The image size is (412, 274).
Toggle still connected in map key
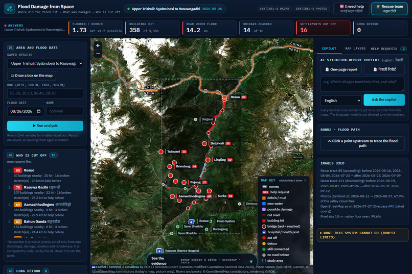coord(276,249)
